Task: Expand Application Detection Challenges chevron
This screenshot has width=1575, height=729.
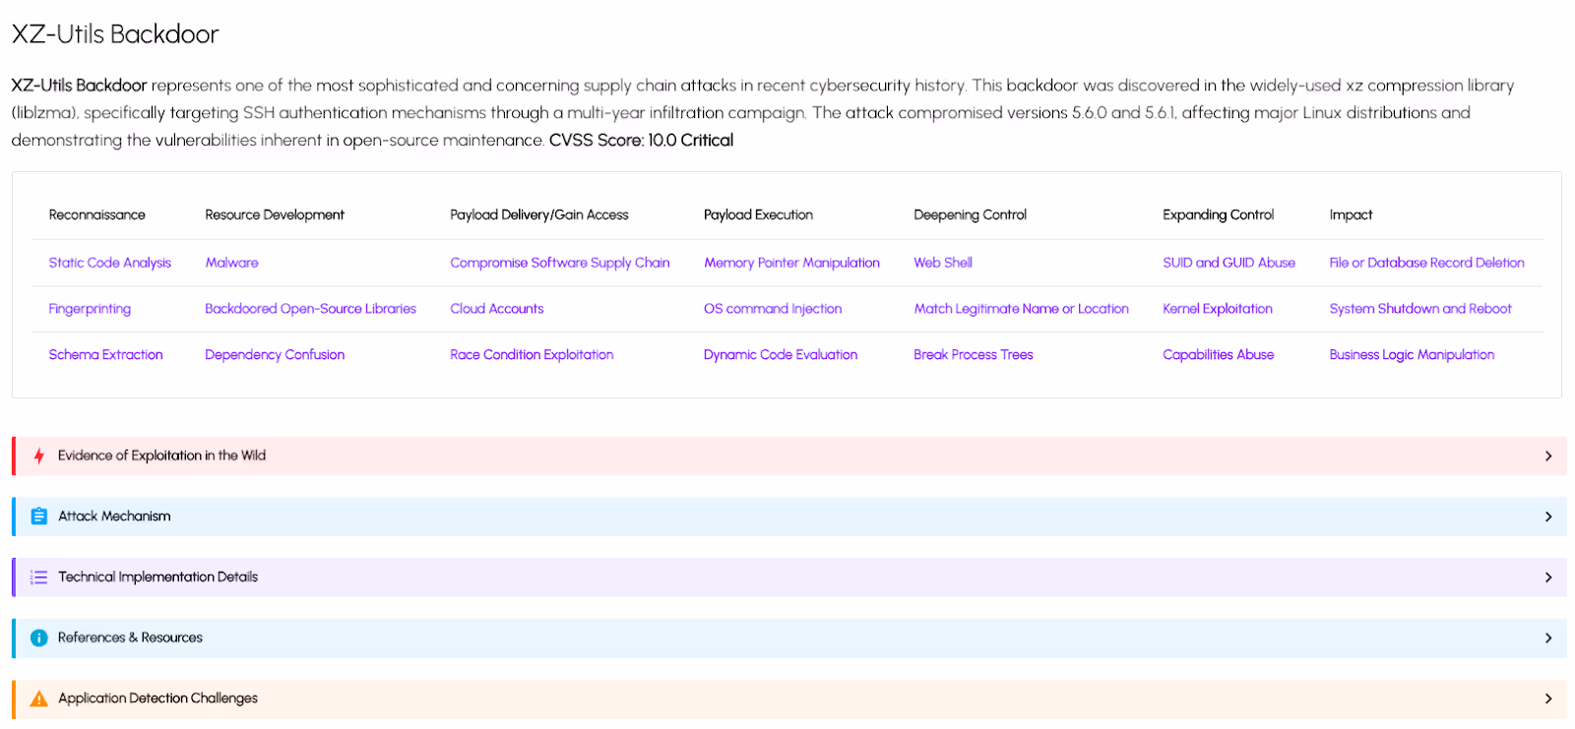Action: [x=1548, y=699]
